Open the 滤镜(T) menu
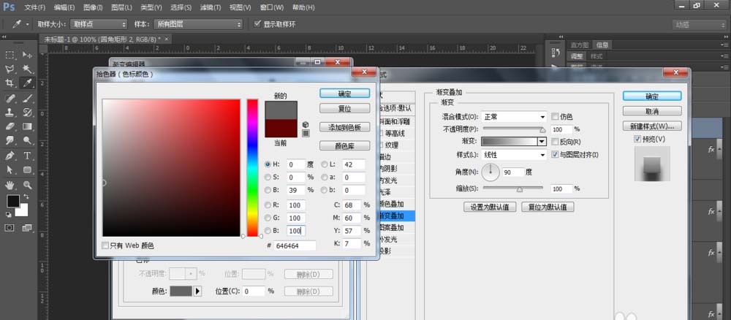Image resolution: width=731 pixels, height=320 pixels. click(x=210, y=7)
